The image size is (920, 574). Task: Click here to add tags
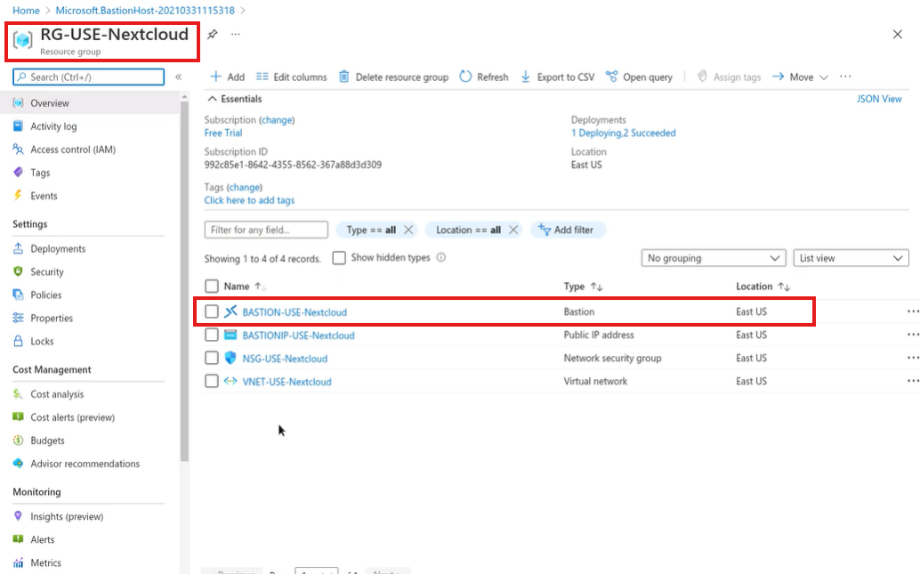click(x=249, y=200)
